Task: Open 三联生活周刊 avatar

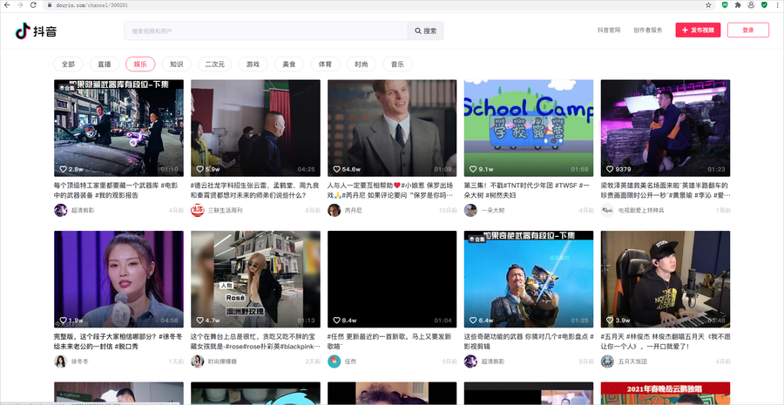Action: pos(198,210)
